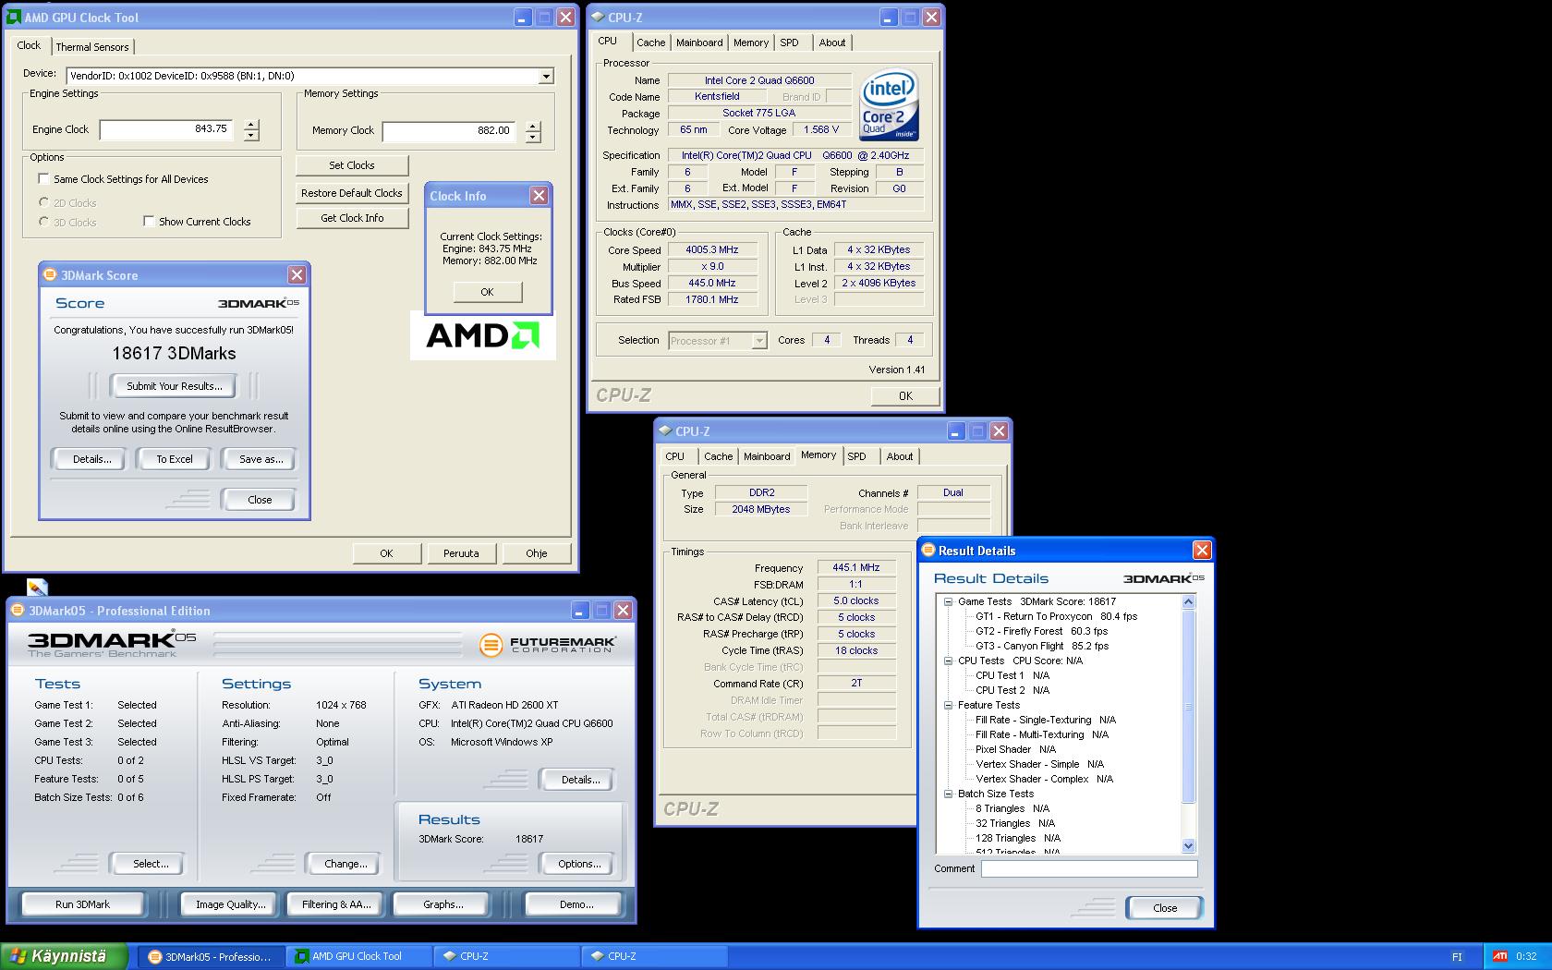Decrease Engine Clock with down arrow
This screenshot has height=970, width=1552.
pyautogui.click(x=251, y=136)
